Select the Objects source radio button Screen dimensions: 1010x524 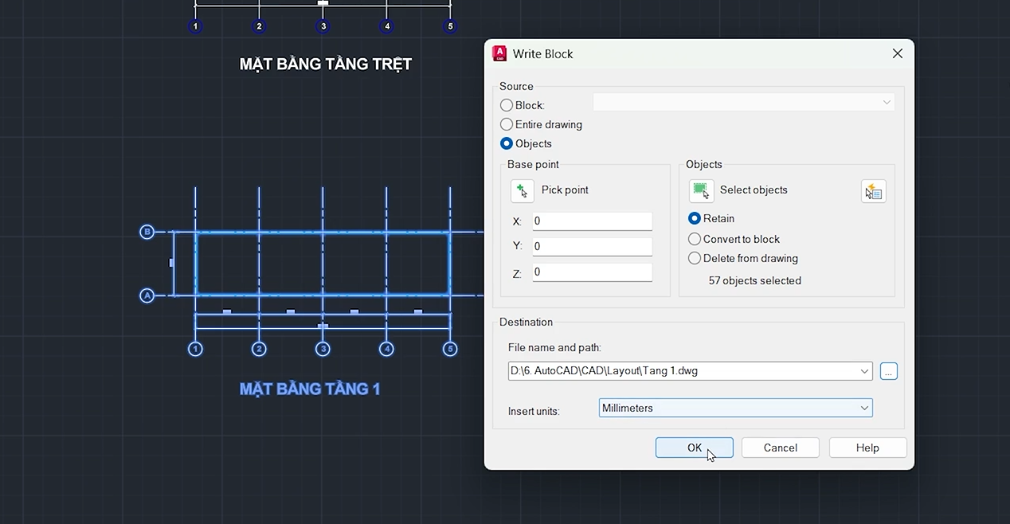click(507, 143)
